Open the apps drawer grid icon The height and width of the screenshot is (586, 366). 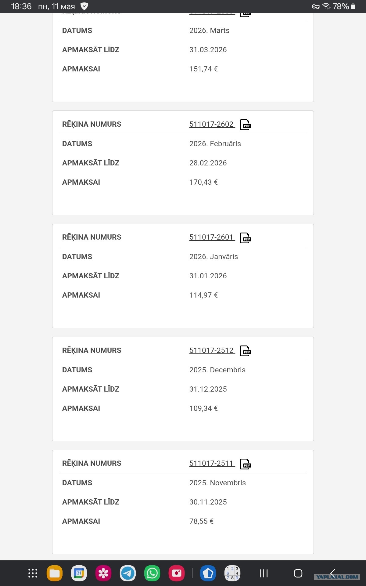point(33,573)
